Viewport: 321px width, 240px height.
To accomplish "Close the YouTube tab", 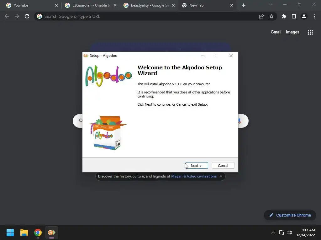I will coord(56,5).
